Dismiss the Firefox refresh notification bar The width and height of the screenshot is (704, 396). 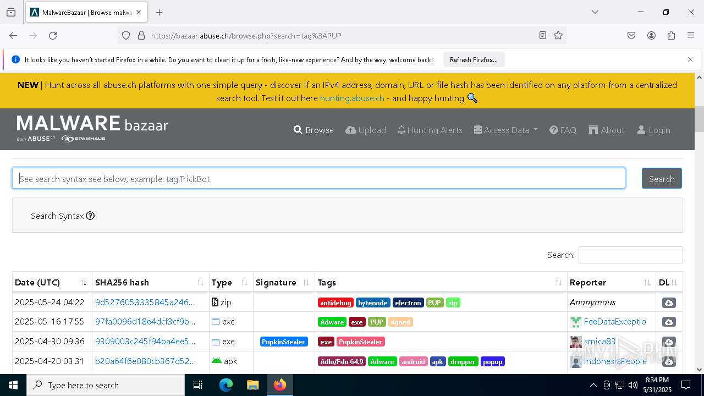[x=690, y=59]
